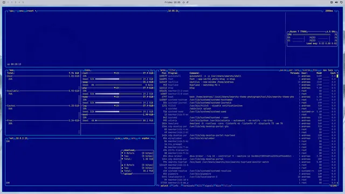The image size is (345, 194).
Task: Click the process list scrollbar indicator
Action: 337,76
